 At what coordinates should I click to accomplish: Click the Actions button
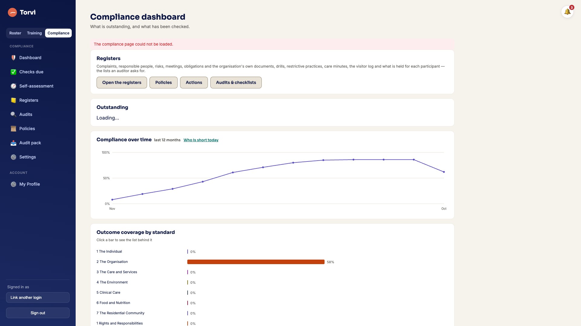click(x=194, y=82)
